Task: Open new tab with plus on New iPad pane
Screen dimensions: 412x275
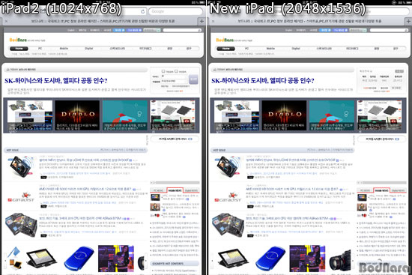Action: [408, 21]
